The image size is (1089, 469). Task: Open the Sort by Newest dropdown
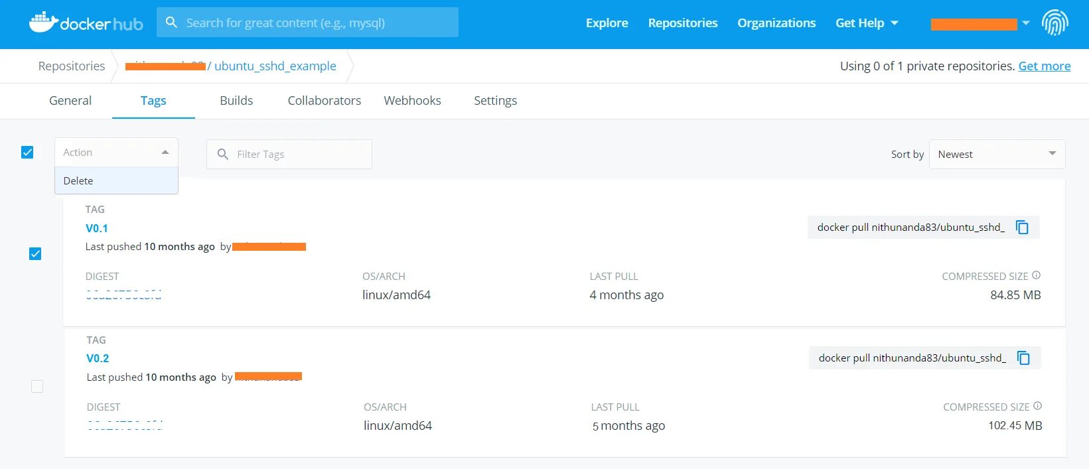coord(997,154)
